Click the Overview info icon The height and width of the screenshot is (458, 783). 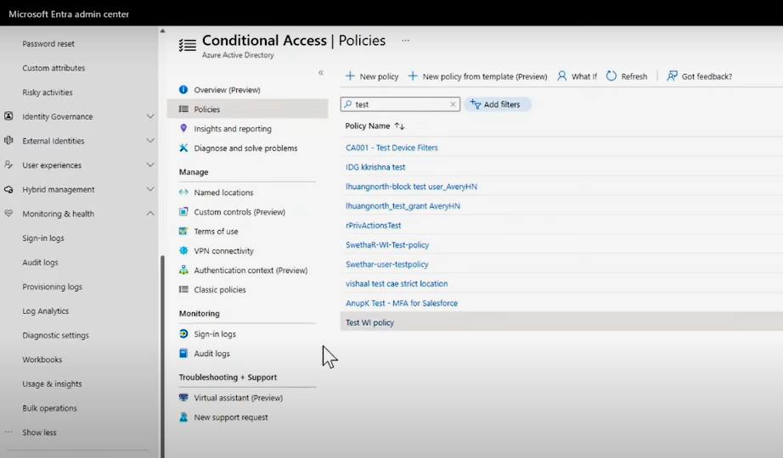pos(183,90)
